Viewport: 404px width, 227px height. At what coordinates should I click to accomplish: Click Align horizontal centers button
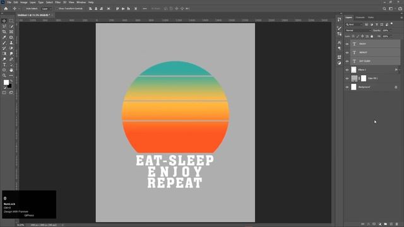96,8
